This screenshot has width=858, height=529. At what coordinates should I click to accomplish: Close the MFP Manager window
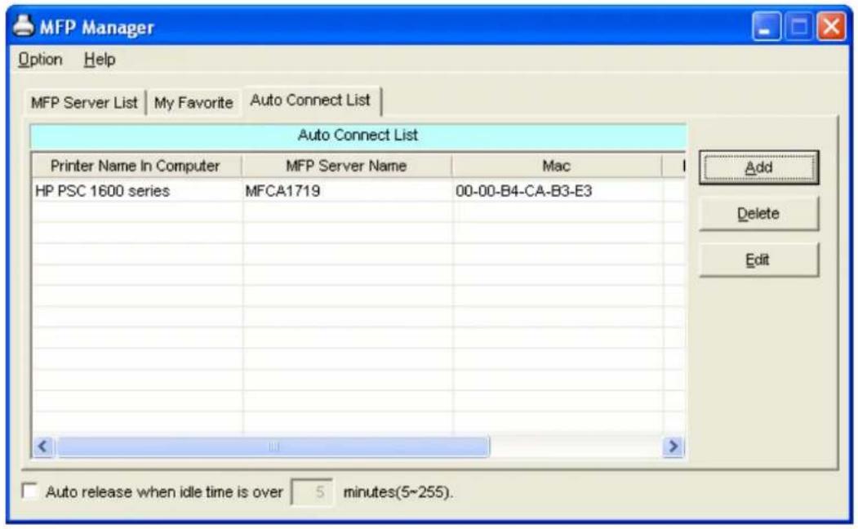[x=830, y=26]
